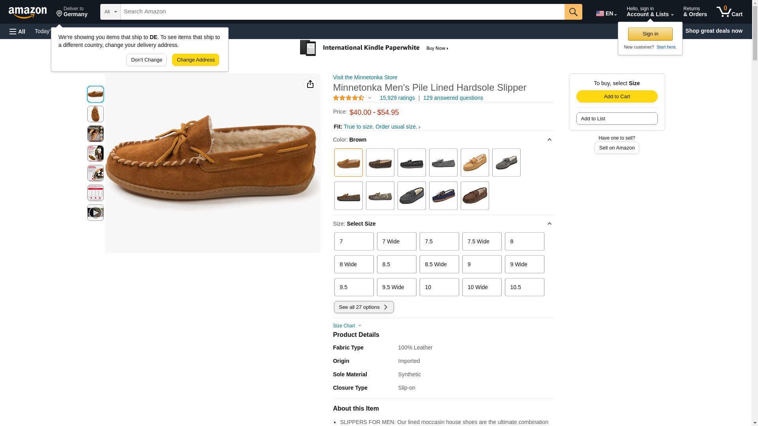Image resolution: width=758 pixels, height=426 pixels.
Task: Click the share icon on product image
Action: point(310,84)
